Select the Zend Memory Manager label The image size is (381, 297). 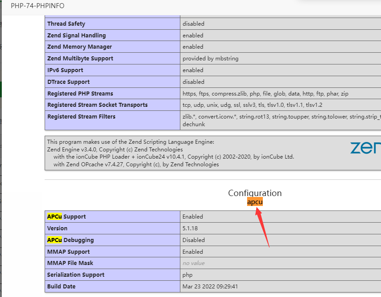pyautogui.click(x=79, y=46)
